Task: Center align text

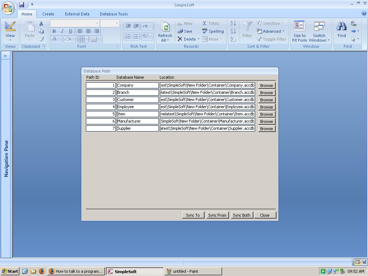Action: pos(88,31)
